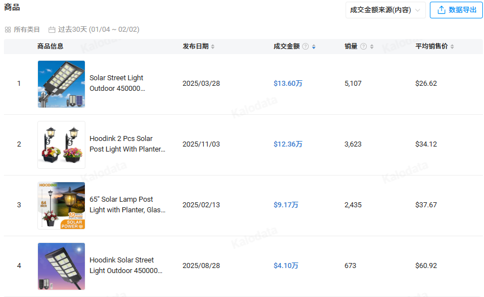This screenshot has width=484, height=297.
Task: Open Hoodink 2 Pcs Solar Post Light link
Action: [x=127, y=144]
